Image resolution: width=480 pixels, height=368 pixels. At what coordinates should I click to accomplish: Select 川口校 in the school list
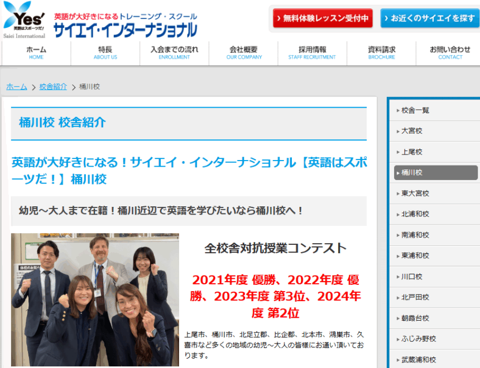pos(412,277)
